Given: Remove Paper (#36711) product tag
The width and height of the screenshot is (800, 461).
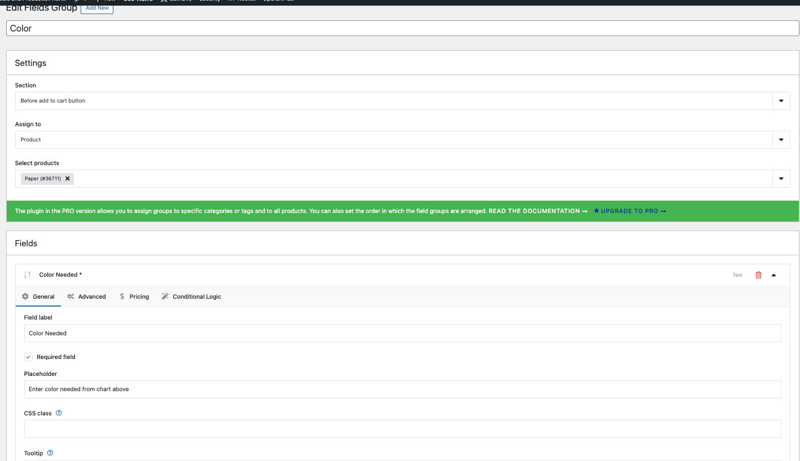Looking at the screenshot, I should tap(67, 179).
